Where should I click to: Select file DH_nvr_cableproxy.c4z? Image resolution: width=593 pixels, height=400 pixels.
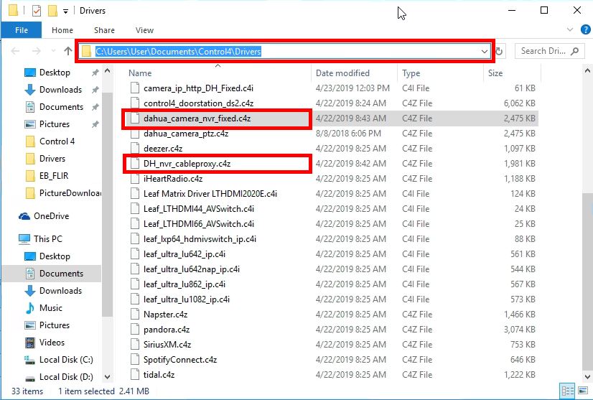187,164
